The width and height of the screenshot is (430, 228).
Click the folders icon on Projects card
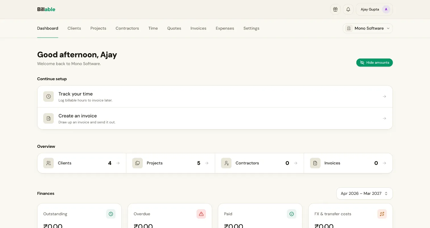(137, 163)
